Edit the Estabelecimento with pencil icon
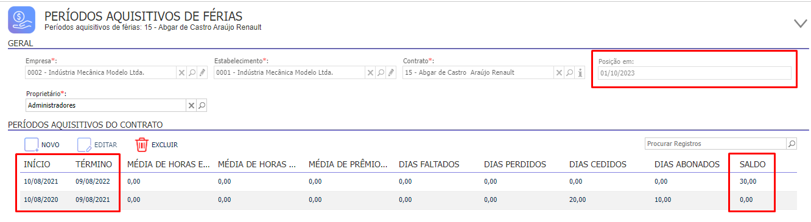Screen dimensions: 811x222 pos(391,73)
